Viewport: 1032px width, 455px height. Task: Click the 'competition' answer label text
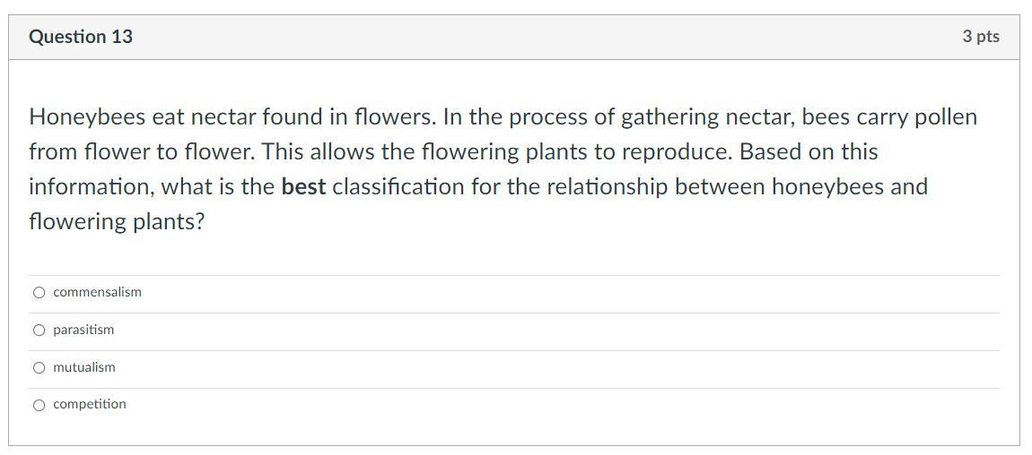click(90, 405)
